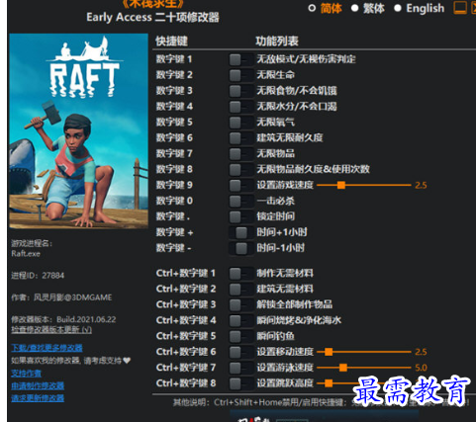Turn on 无限氧气 switch
The width and height of the screenshot is (476, 422).
pyautogui.click(x=241, y=123)
